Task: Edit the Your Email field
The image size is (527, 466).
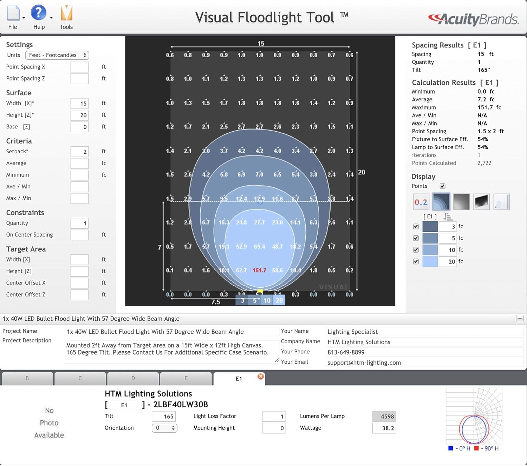Action: (425, 363)
